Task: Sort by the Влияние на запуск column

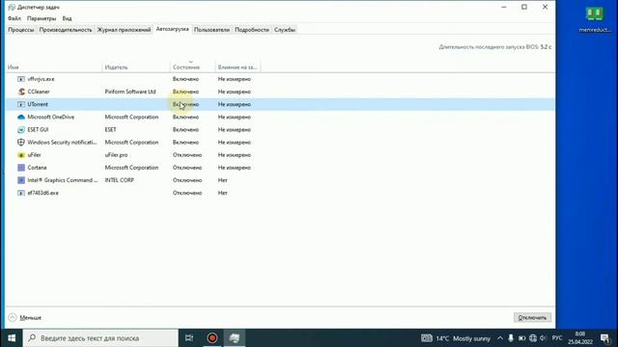Action: coord(238,67)
